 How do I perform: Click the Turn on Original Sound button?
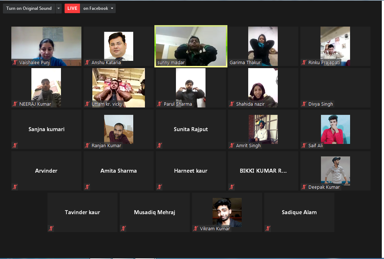coord(29,8)
